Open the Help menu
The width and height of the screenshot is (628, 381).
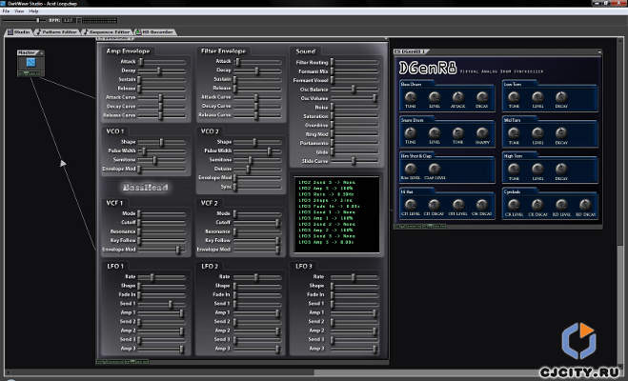coord(33,10)
